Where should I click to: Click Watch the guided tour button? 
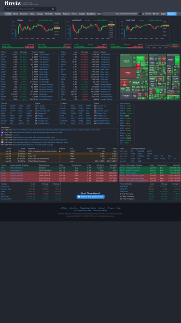(x=91, y=197)
